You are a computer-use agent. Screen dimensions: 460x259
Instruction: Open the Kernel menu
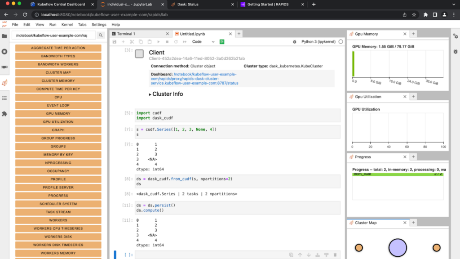tap(67, 25)
